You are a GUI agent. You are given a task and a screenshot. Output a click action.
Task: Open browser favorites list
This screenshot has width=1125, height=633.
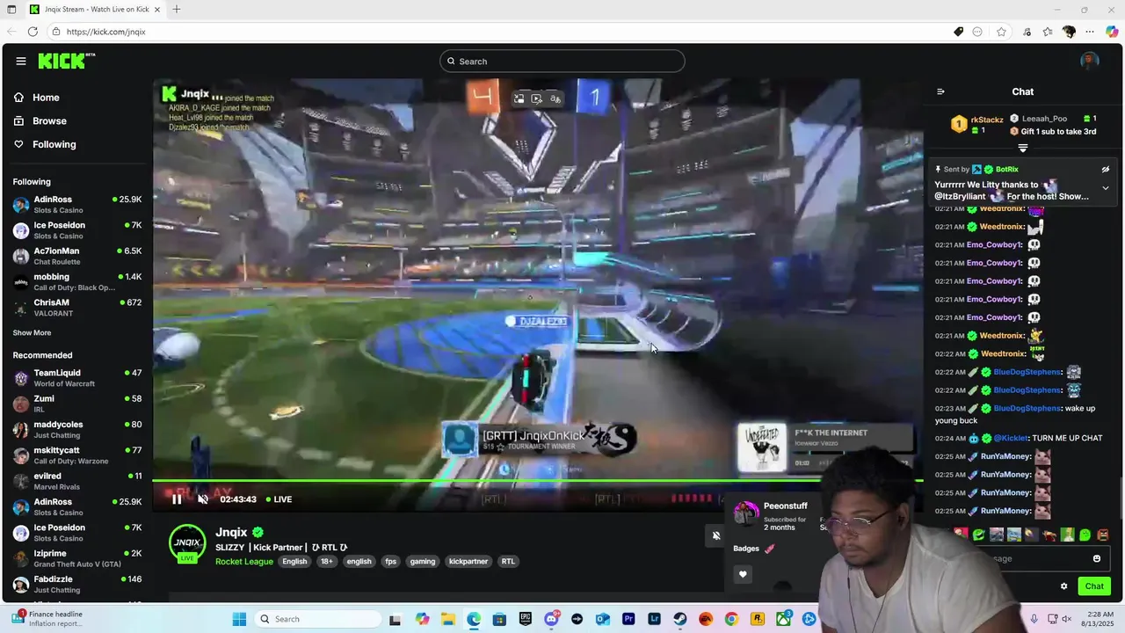[x=1048, y=32]
